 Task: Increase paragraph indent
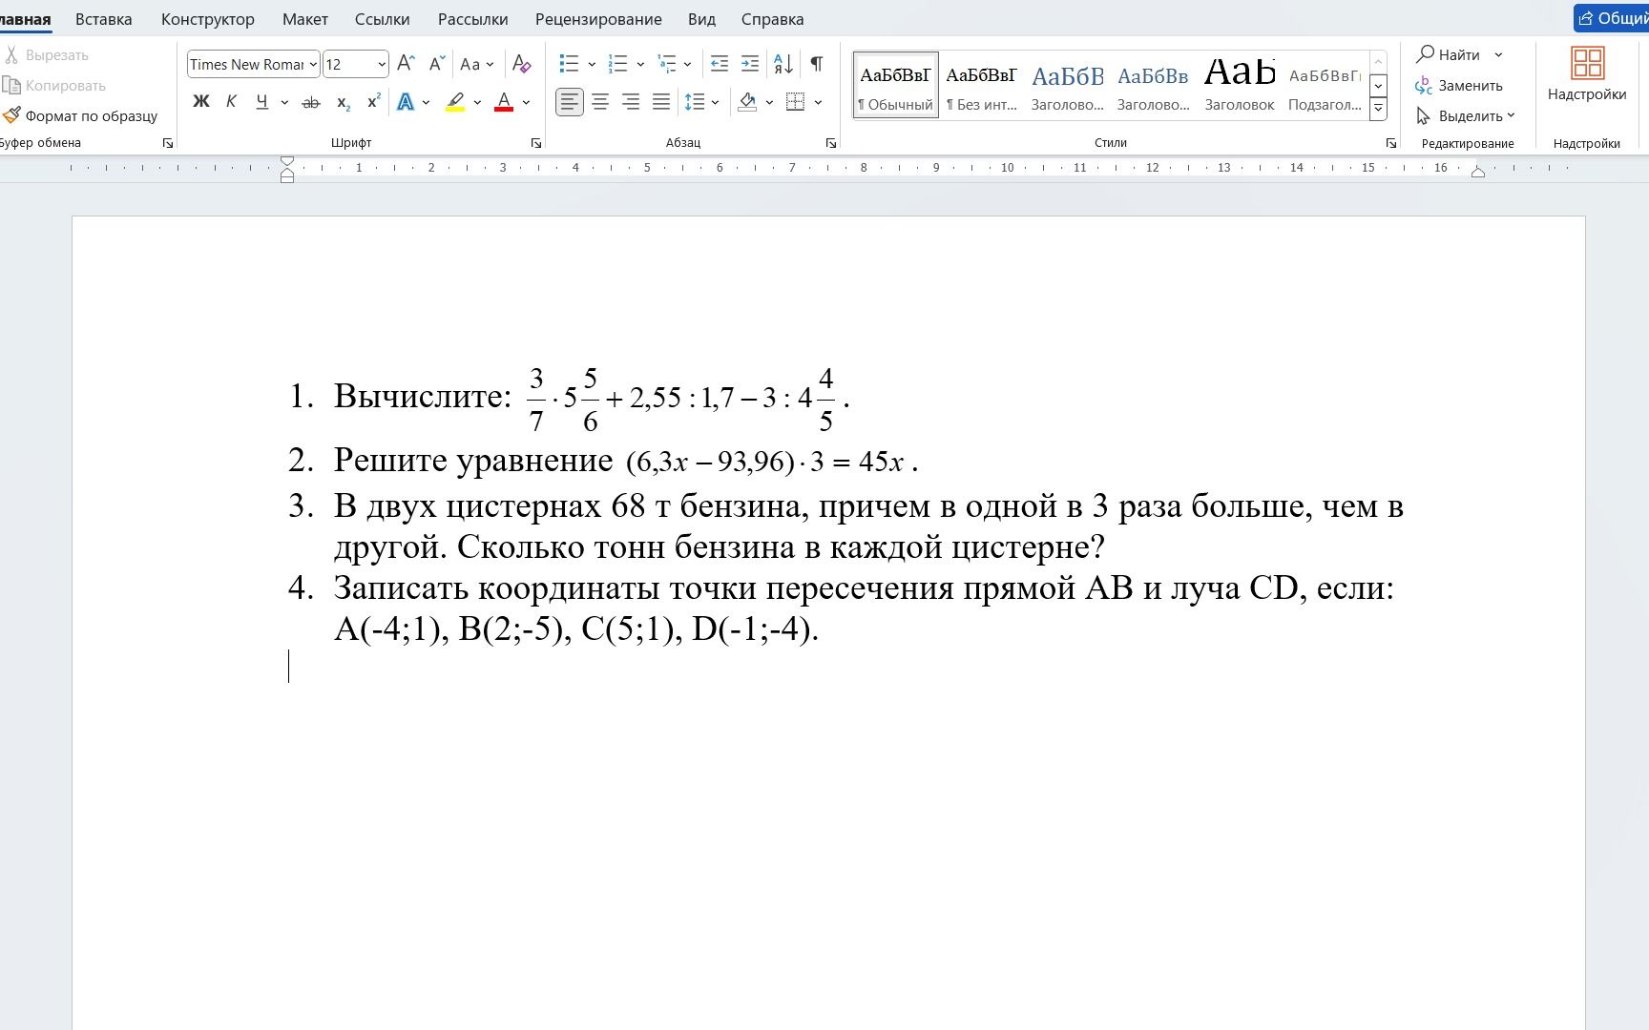750,64
